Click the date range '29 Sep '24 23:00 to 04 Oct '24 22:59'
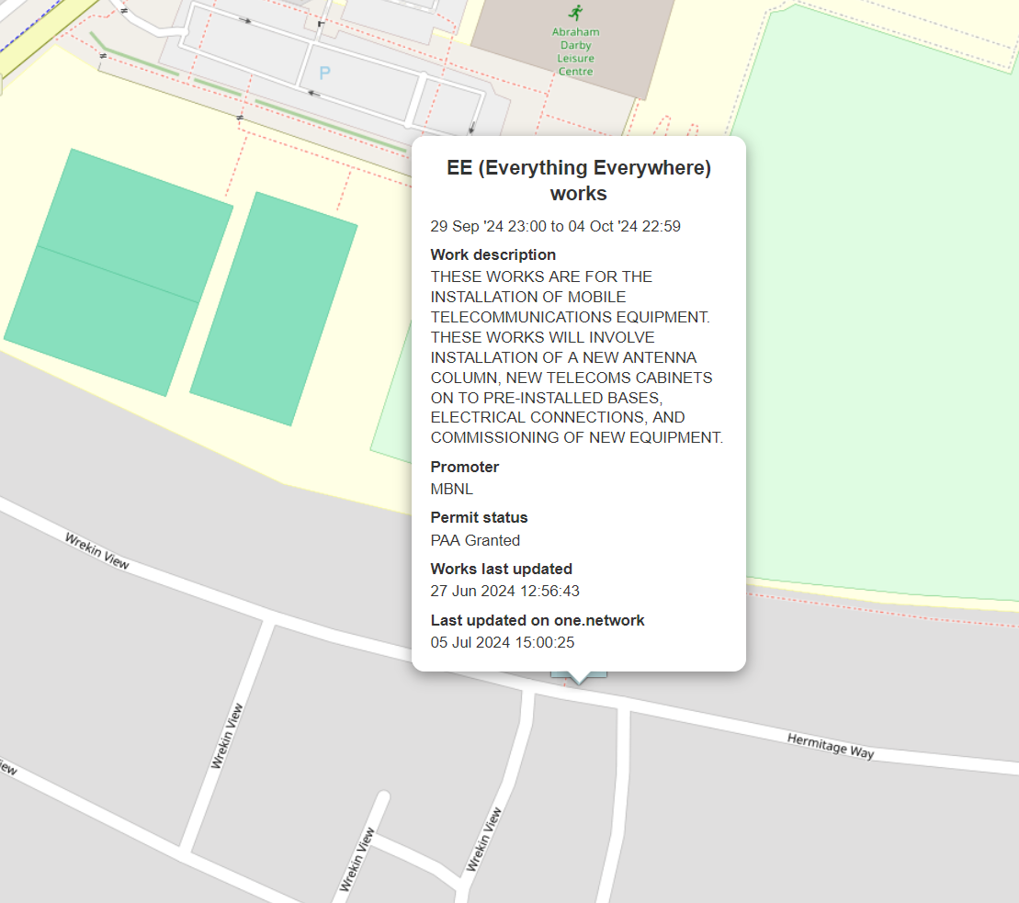 [555, 226]
